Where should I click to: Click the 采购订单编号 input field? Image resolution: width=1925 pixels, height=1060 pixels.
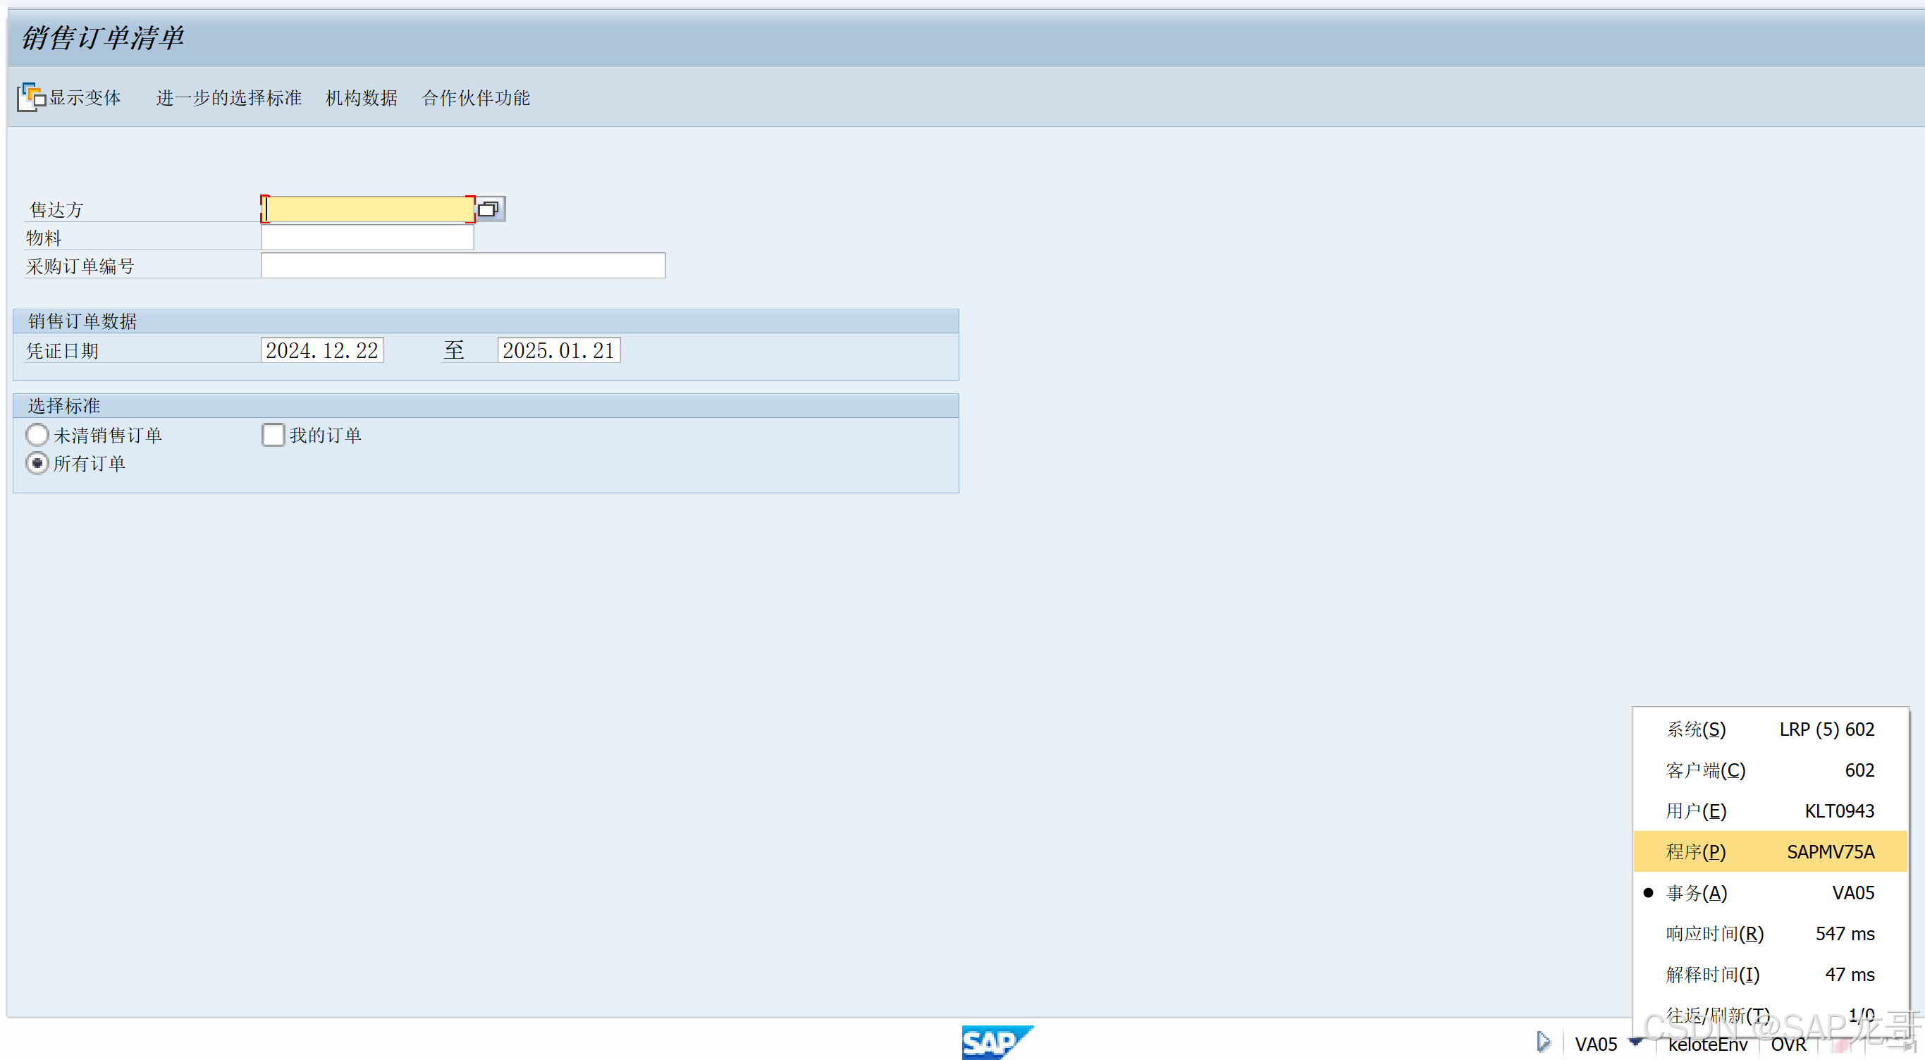[x=462, y=266]
